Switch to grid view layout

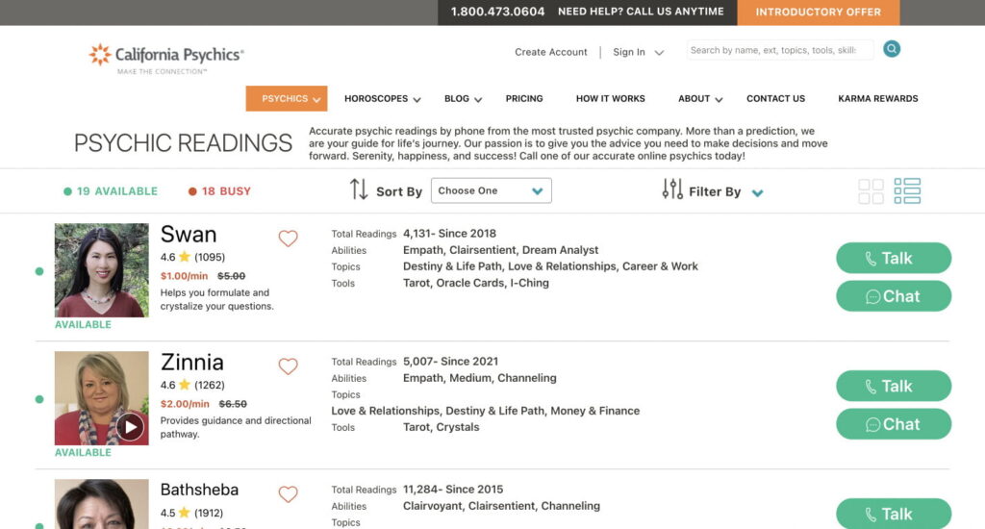click(871, 191)
